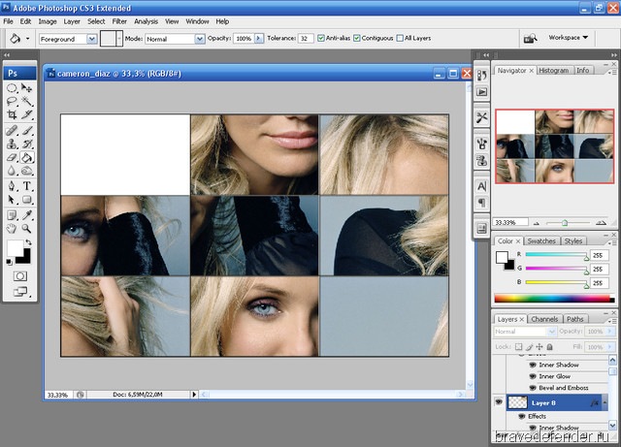
Task: Collapse Layer 8 effects arrow
Action: [x=605, y=402]
